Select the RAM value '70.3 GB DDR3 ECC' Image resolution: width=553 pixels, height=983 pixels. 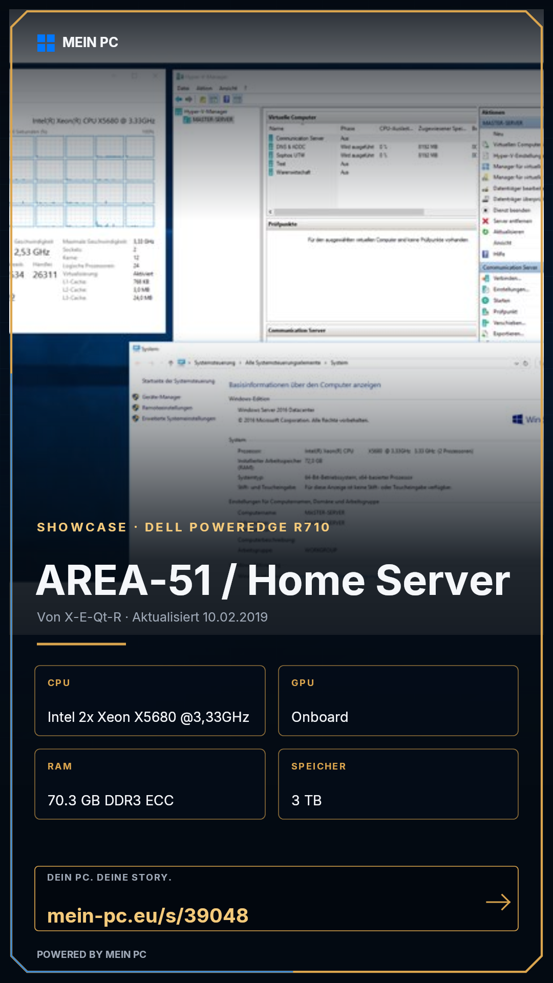111,800
